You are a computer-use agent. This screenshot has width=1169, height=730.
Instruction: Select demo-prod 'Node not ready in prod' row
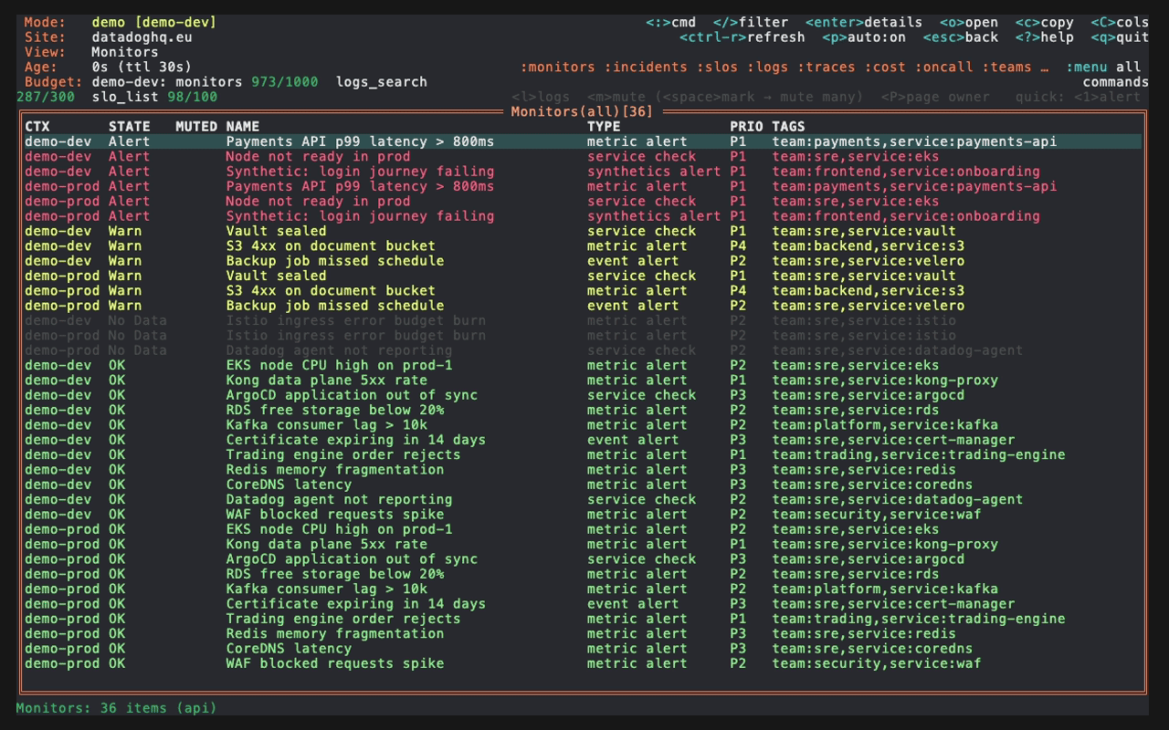coord(583,201)
